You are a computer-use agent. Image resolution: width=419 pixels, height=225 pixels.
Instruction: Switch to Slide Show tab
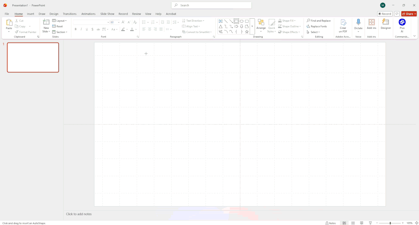click(x=107, y=14)
